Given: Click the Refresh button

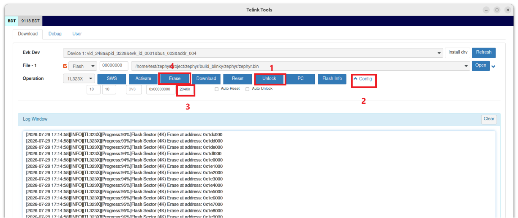Looking at the screenshot, I should (x=484, y=53).
